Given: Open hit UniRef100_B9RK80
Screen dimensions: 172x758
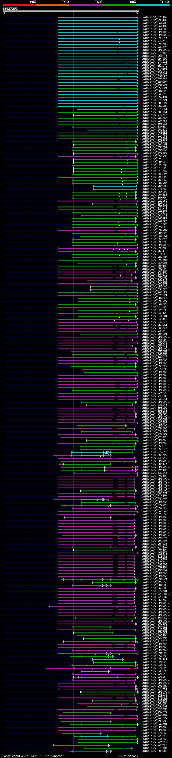Looking at the screenshot, I should pyautogui.click(x=154, y=44).
